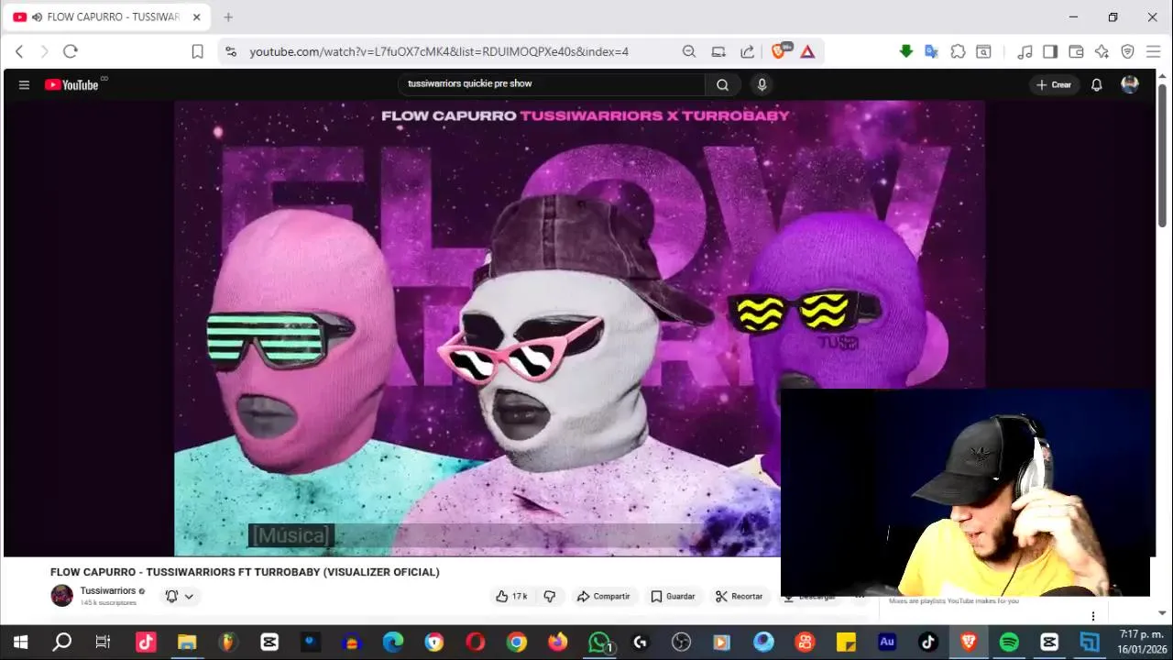Click the video player to pause
1173x660 pixels.
tap(579, 328)
